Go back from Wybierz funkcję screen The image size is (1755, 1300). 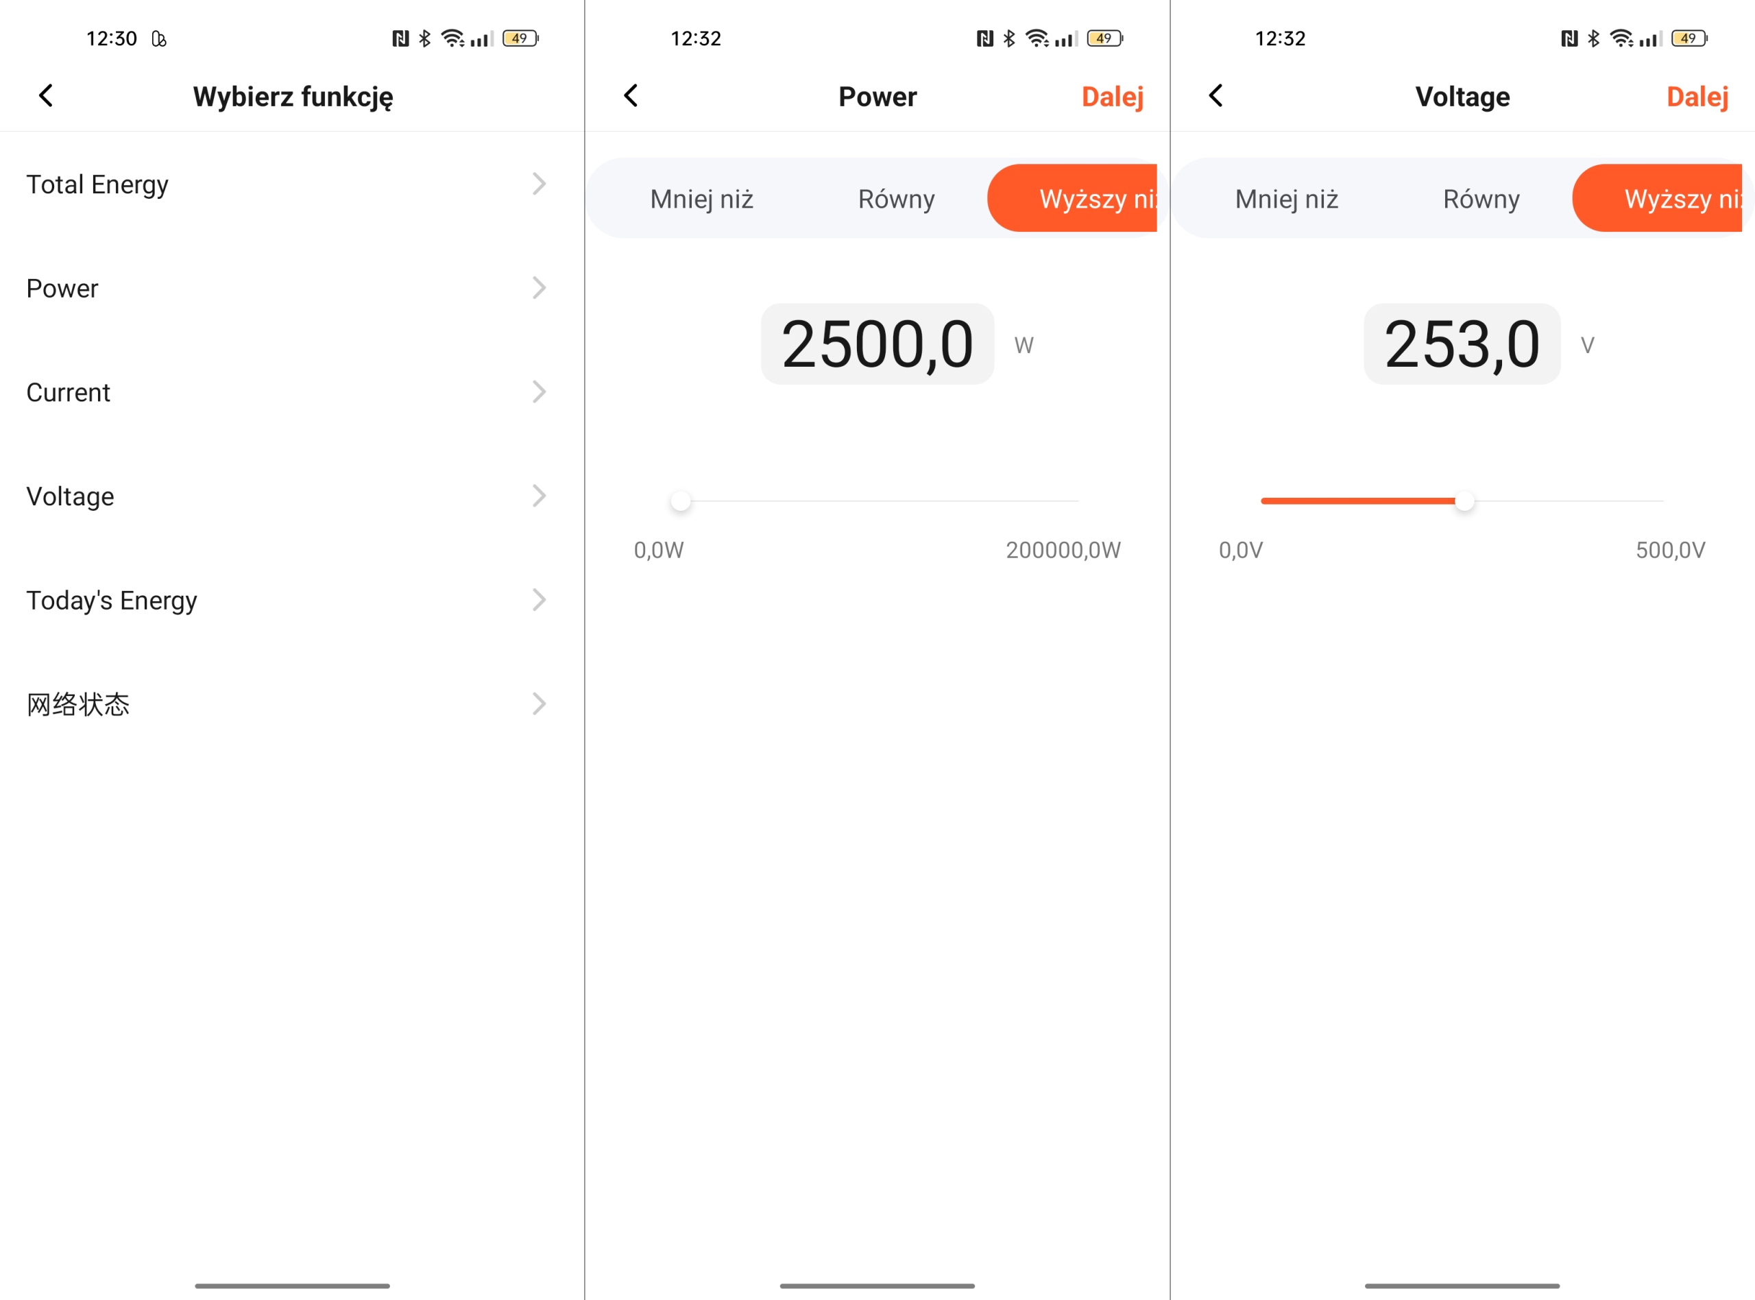[x=47, y=96]
